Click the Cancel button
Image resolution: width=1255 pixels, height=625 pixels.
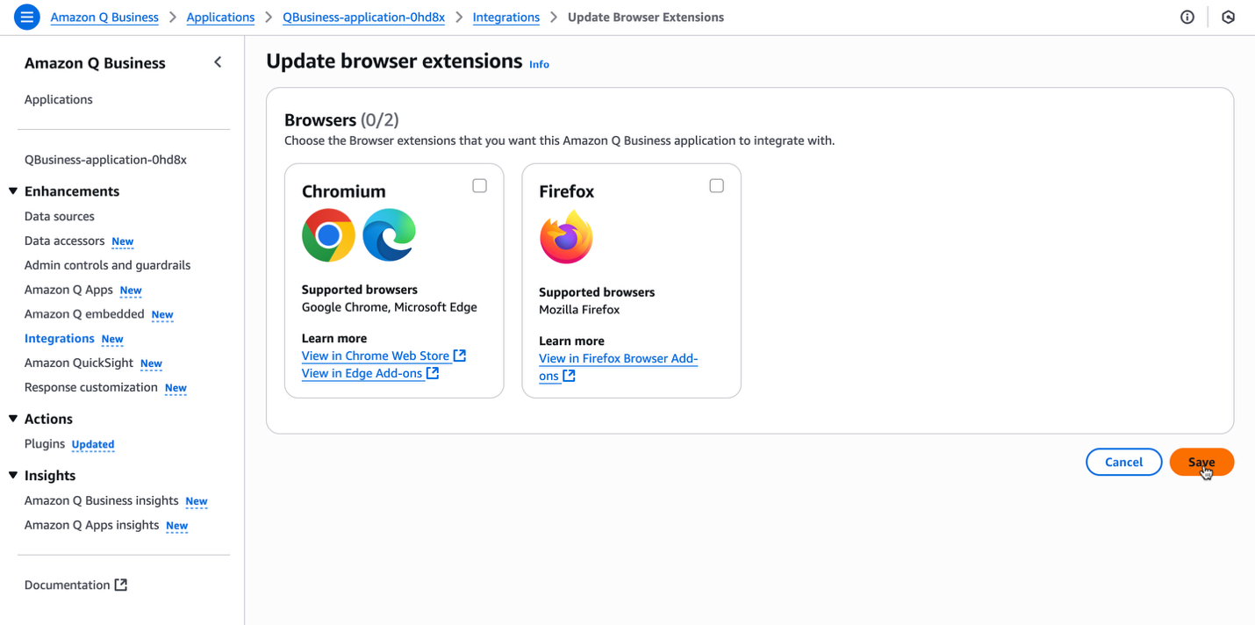1123,462
